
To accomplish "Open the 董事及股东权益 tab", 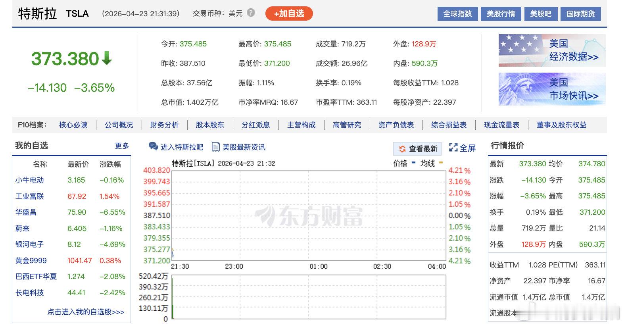I will (561, 125).
